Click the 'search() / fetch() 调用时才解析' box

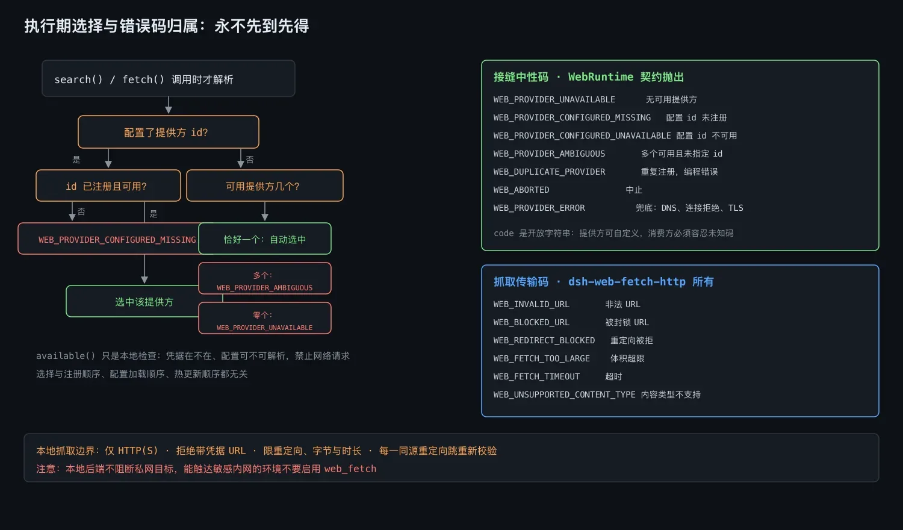tap(169, 78)
